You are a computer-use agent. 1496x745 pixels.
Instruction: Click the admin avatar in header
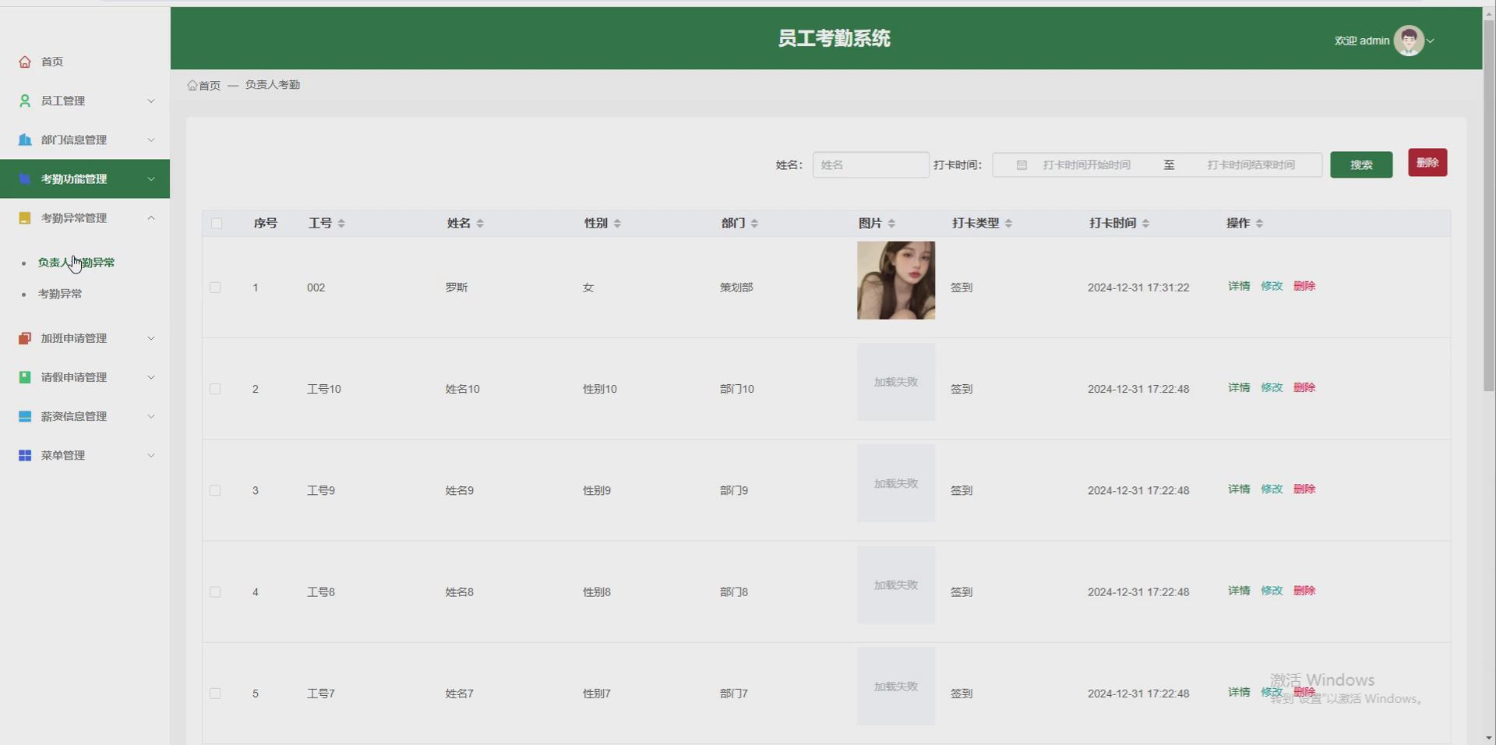click(1409, 41)
